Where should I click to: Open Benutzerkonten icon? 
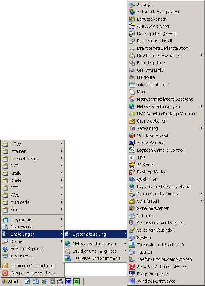tap(132, 19)
